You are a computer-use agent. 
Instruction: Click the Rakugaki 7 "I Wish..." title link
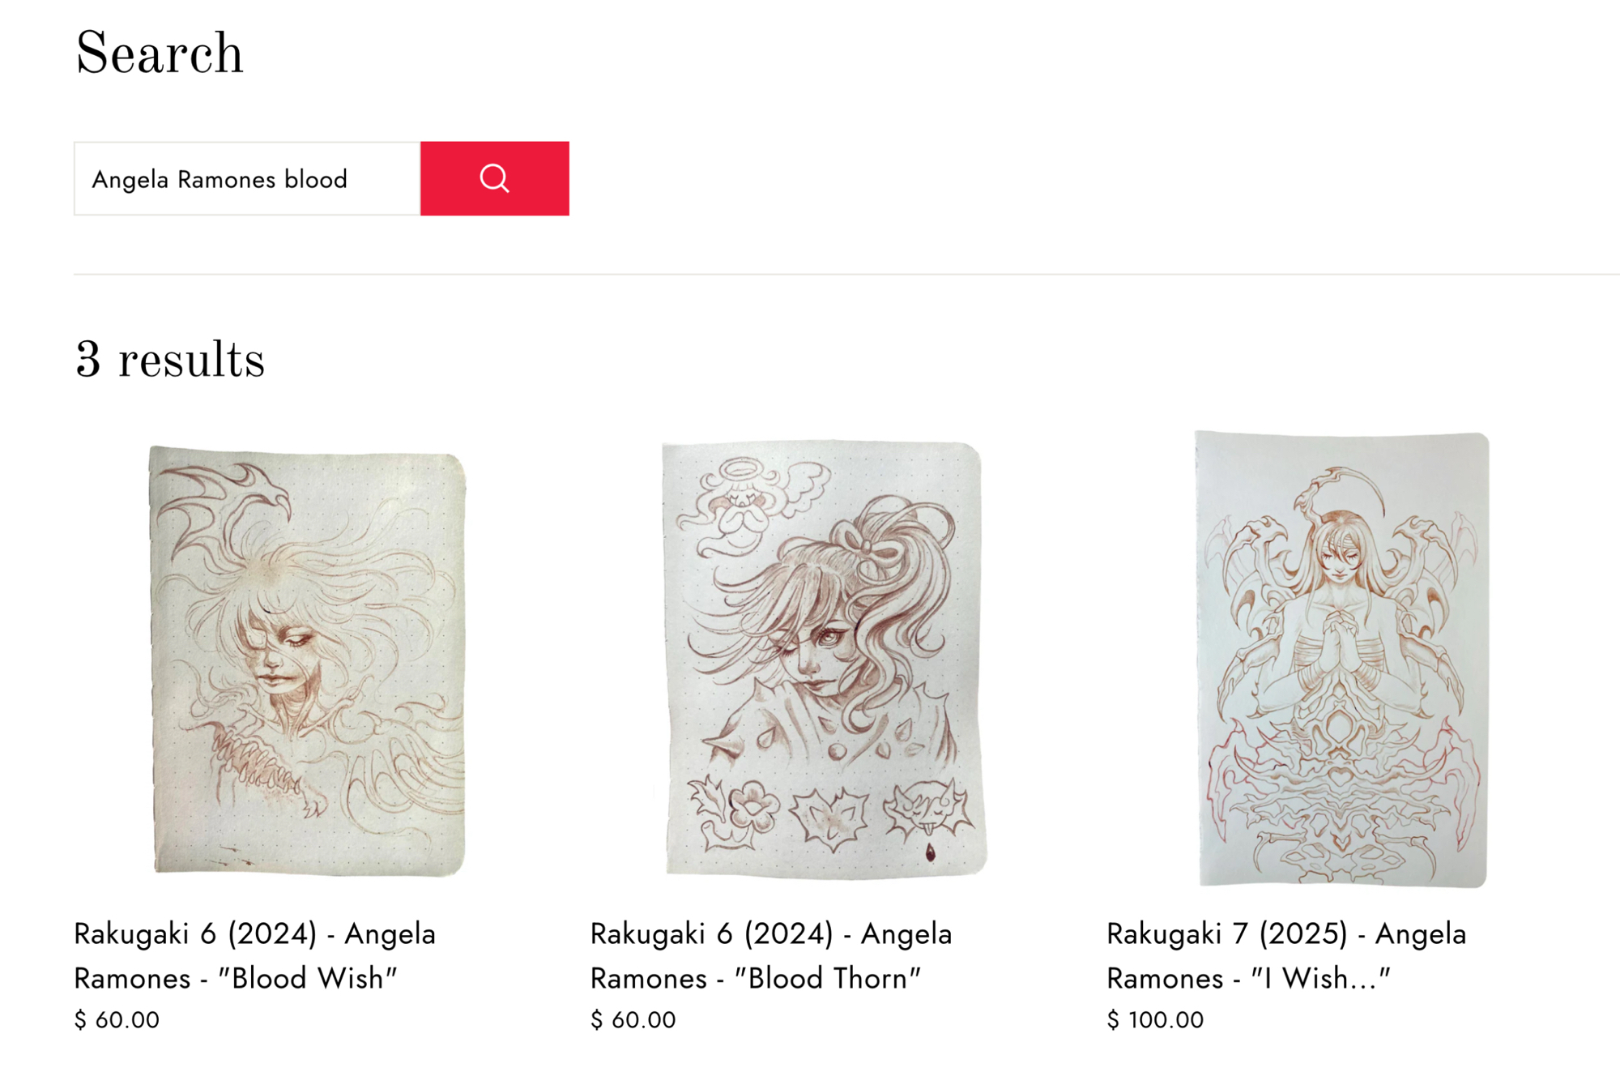(x=1286, y=955)
